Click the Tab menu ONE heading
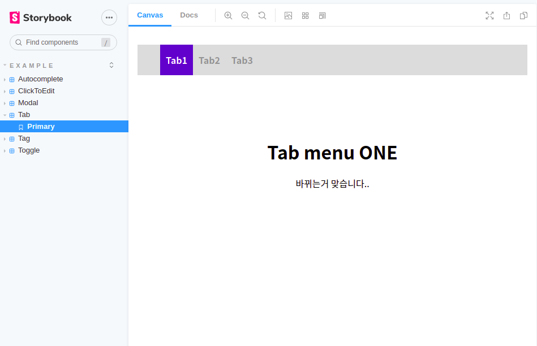The height and width of the screenshot is (346, 537). (x=332, y=152)
